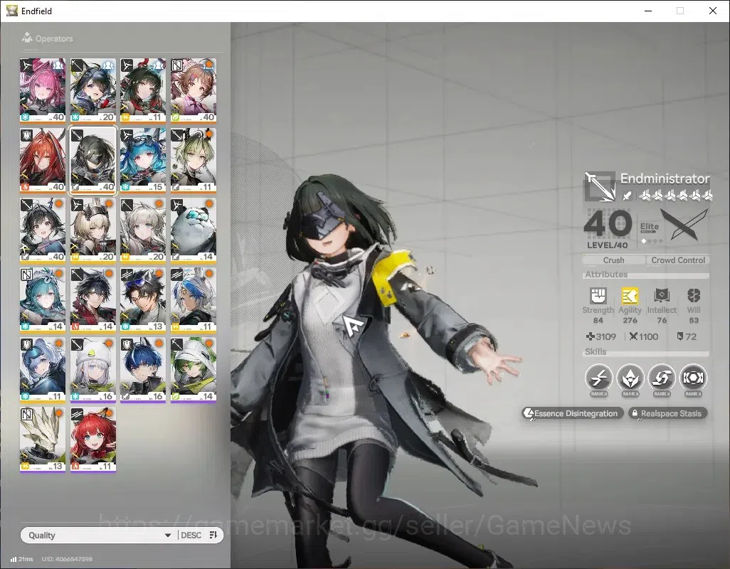Open the Quality sort dropdown
730x569 pixels.
click(x=99, y=535)
